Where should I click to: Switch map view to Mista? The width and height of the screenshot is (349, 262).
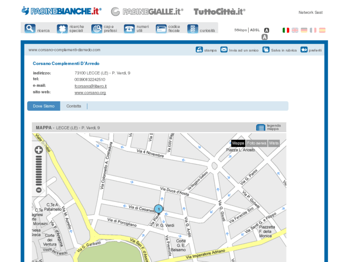coord(274,143)
